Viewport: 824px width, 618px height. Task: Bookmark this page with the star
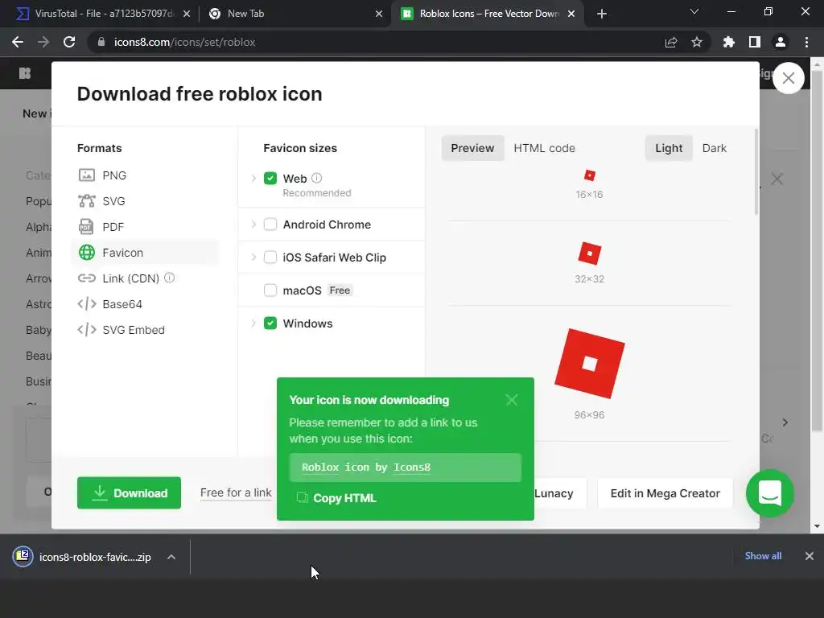coord(697,42)
